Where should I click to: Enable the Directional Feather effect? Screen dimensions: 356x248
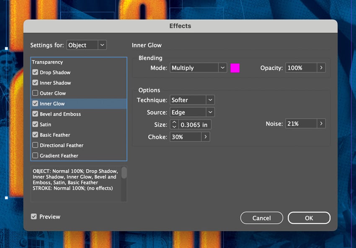35,145
